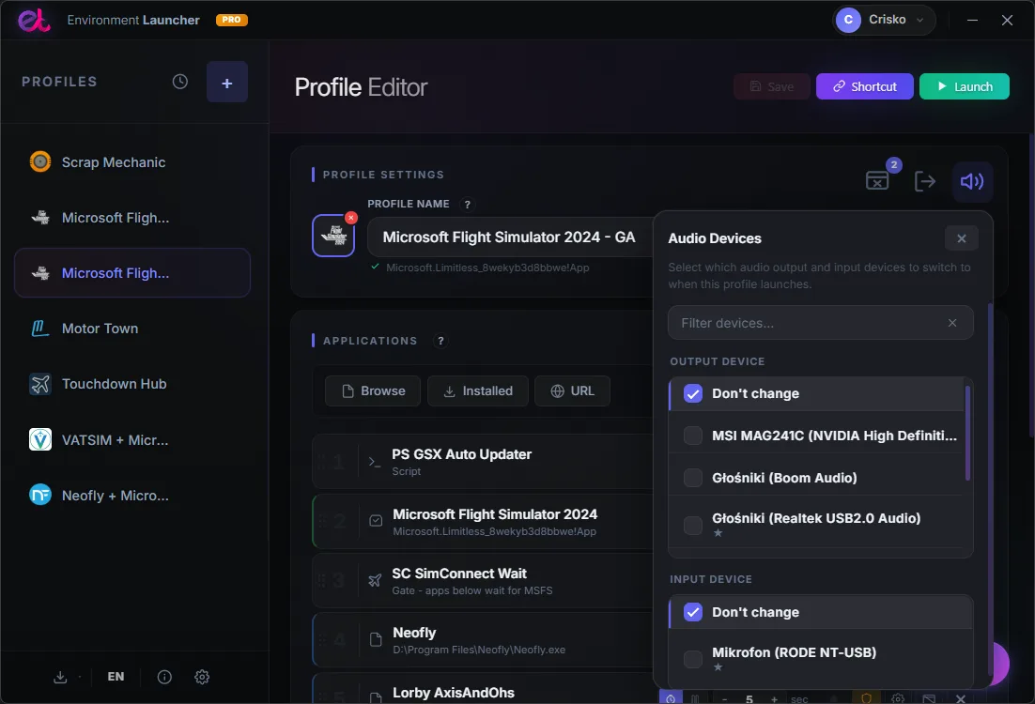The width and height of the screenshot is (1035, 704).
Task: Click the exit arrow icon in Profile Settings
Action: (925, 181)
